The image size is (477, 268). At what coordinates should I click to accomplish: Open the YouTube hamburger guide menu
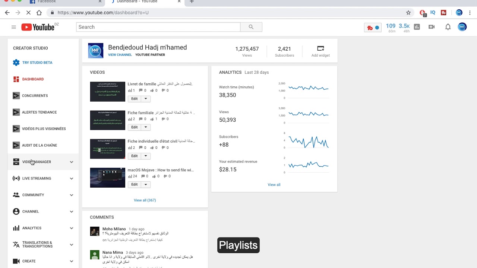tap(14, 27)
